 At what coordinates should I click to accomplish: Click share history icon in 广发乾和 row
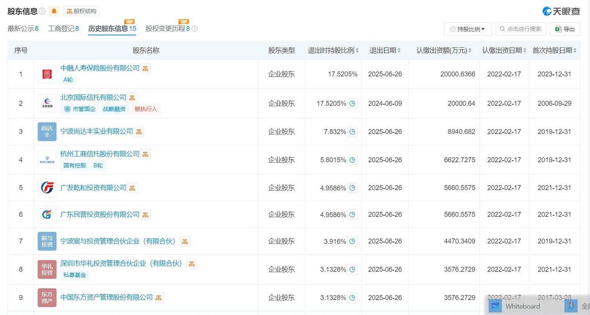point(352,188)
